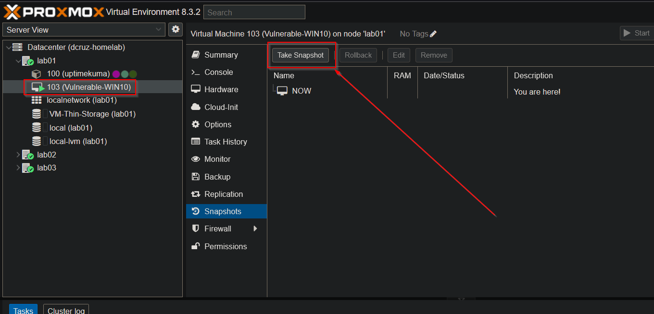Click the Start VM button
Screen dimensions: 654x314
pos(637,33)
